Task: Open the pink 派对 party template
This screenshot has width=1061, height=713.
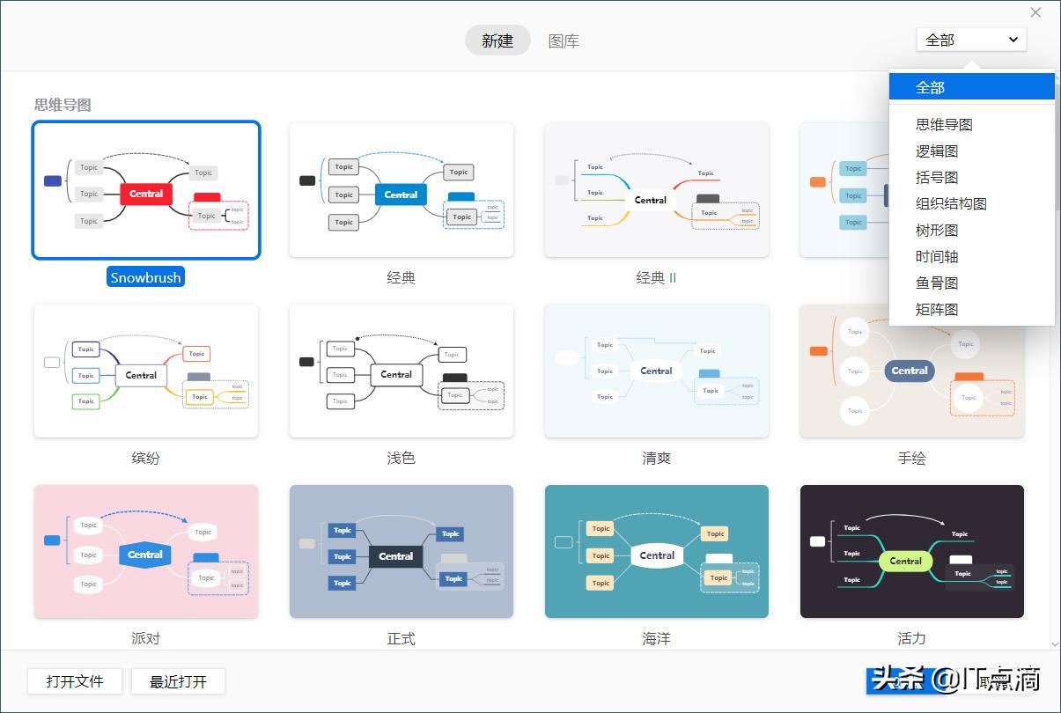Action: 145,551
